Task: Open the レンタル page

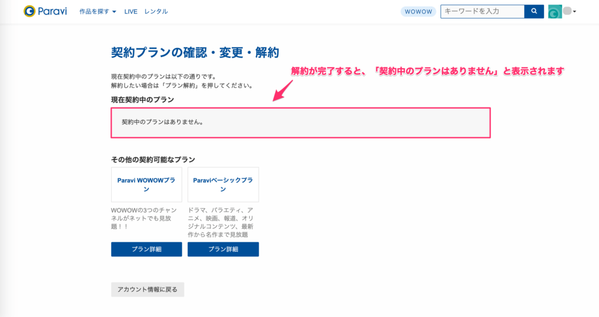Action: (156, 12)
